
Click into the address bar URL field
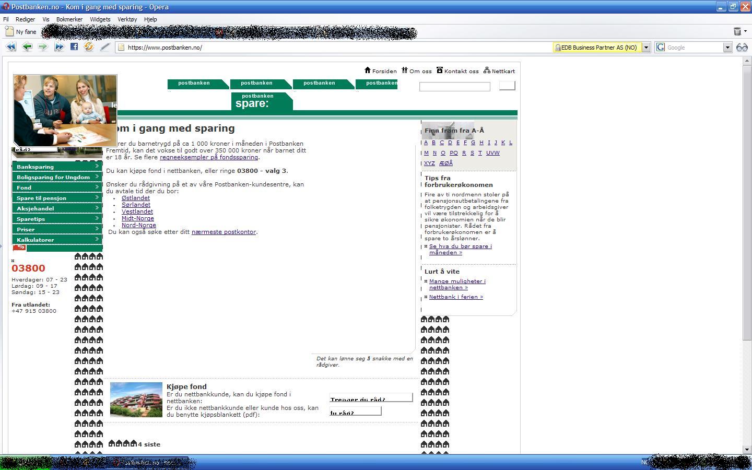click(x=334, y=48)
